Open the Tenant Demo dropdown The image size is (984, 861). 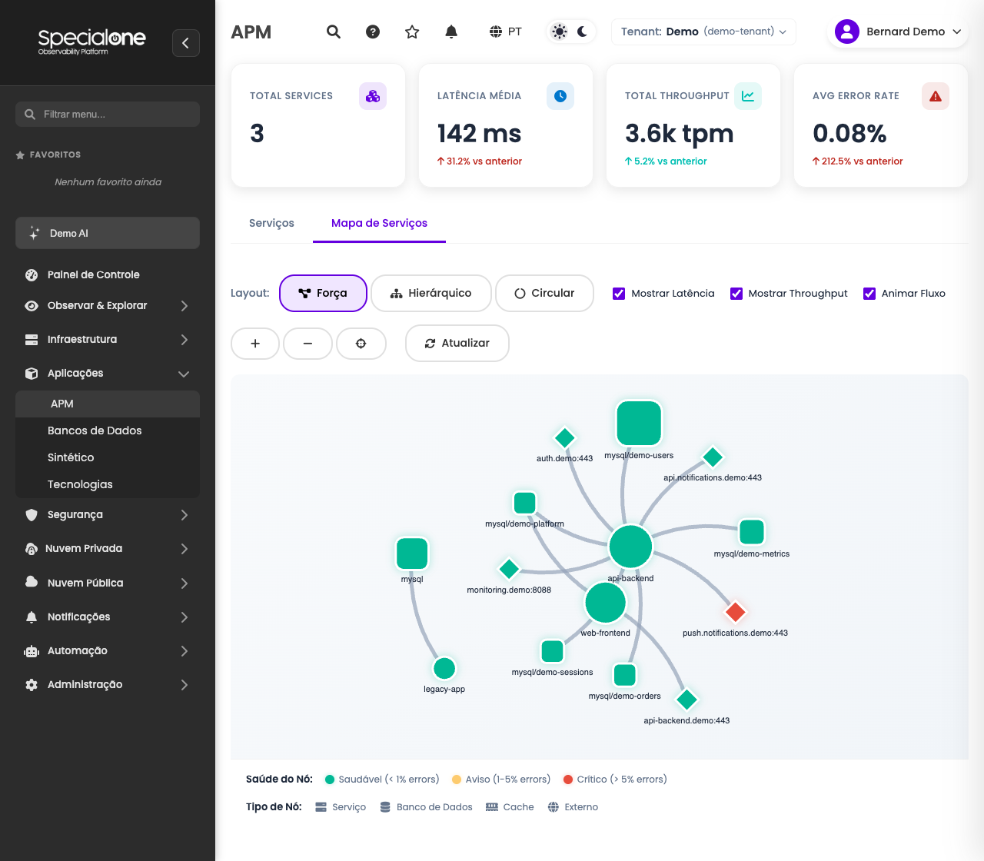(703, 32)
